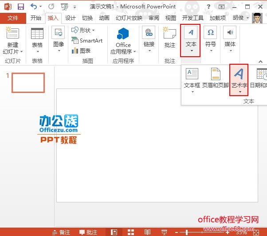Switch to the 设计 Design tab
The width and height of the screenshot is (267, 236).
click(71, 18)
